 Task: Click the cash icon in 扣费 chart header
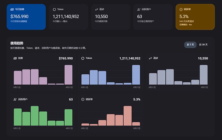pyautogui.click(x=15, y=58)
